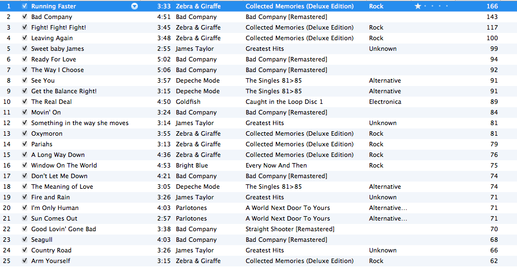This screenshot has height=277, width=517.
Task: Toggle the I'm Only Human checkbox
Action: (25, 208)
